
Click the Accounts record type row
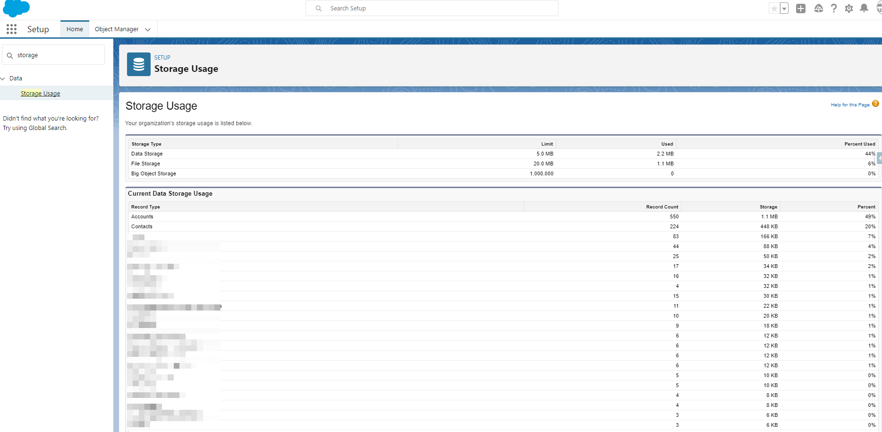tap(142, 216)
